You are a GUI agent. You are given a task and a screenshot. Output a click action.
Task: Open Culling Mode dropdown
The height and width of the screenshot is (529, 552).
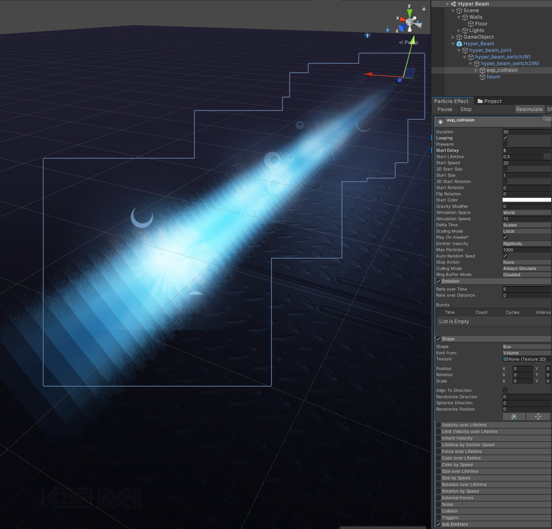[x=527, y=269]
